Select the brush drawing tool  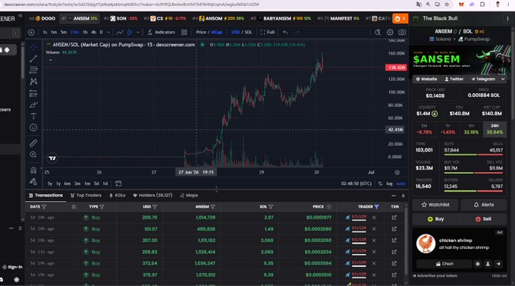[x=33, y=105]
